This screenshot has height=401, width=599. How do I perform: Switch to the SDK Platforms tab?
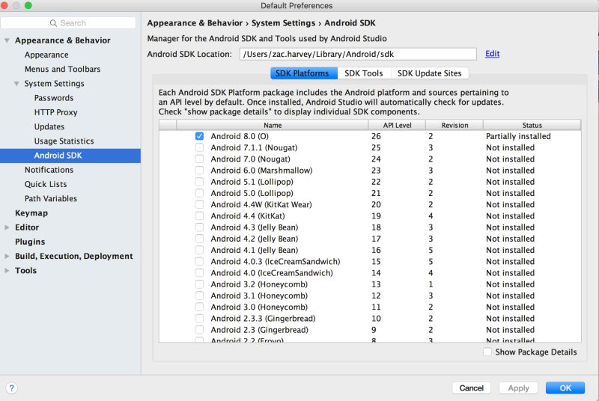pyautogui.click(x=304, y=73)
